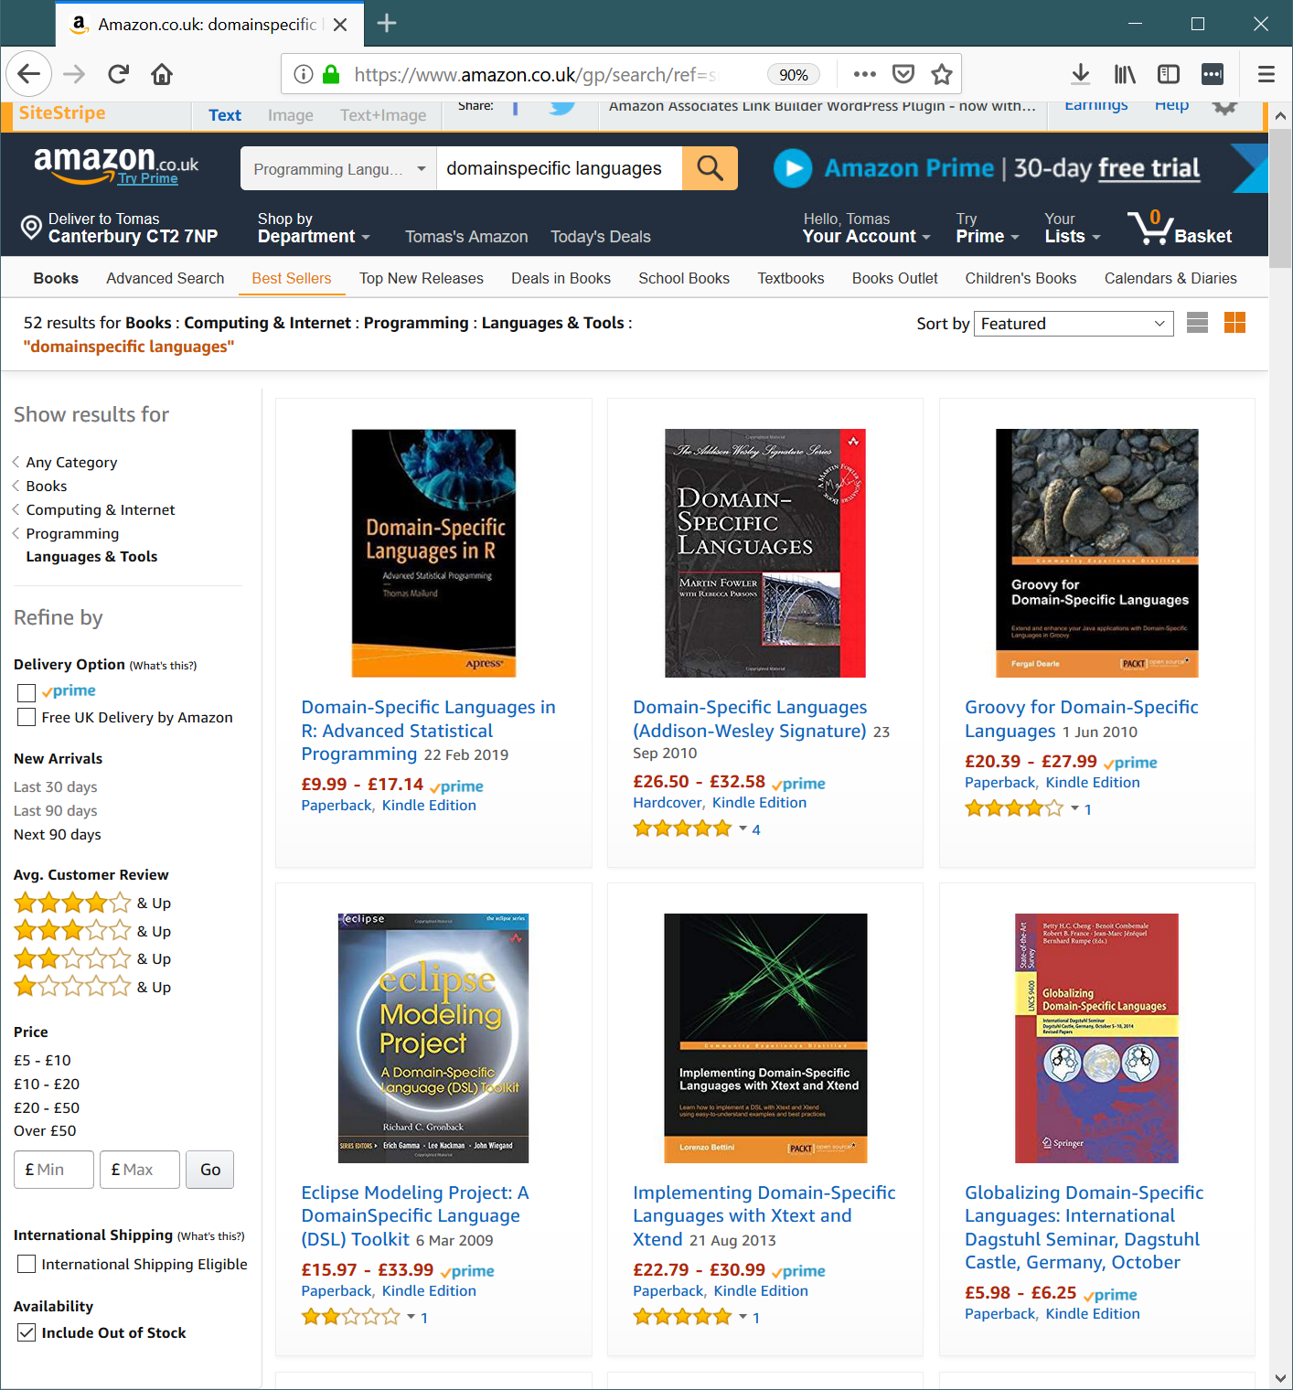Open Today's Deals link

(x=601, y=237)
